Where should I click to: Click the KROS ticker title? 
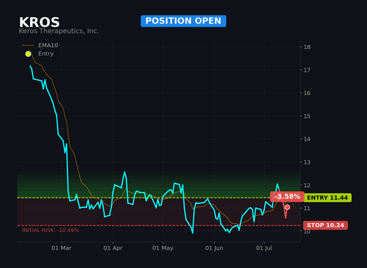point(40,22)
